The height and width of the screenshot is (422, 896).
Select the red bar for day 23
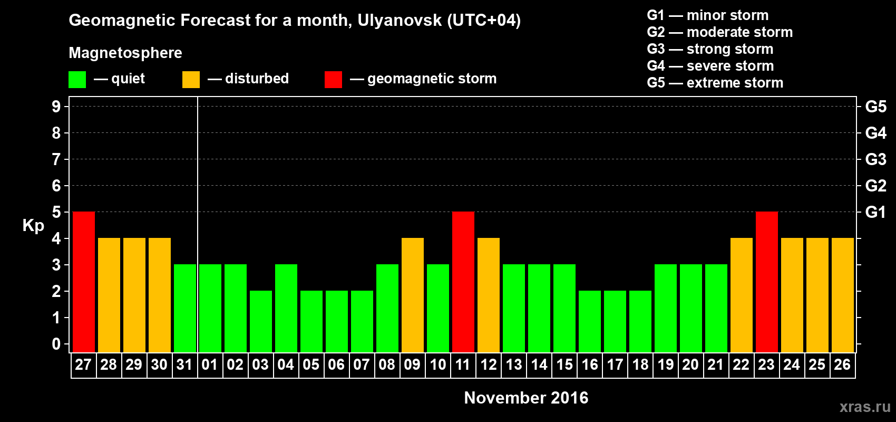[767, 282]
